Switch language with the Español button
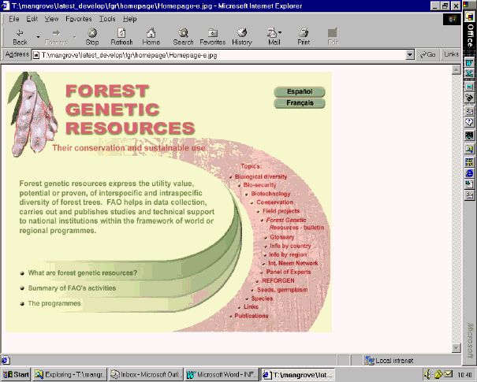The image size is (477, 382). pos(299,91)
